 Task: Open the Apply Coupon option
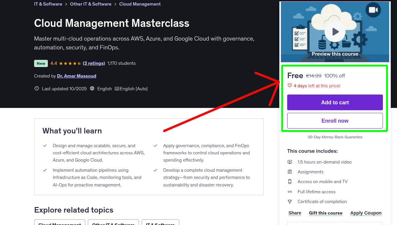point(366,213)
